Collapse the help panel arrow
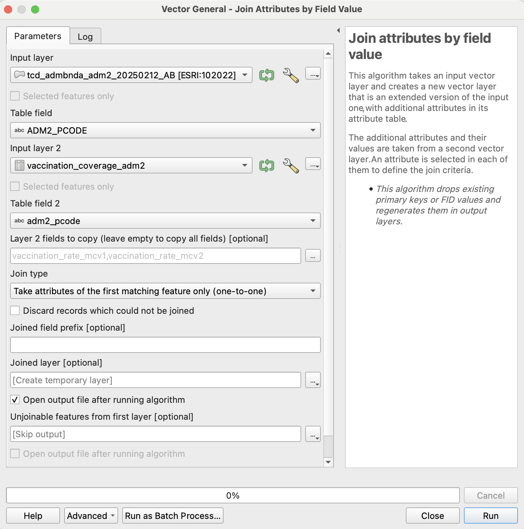This screenshot has width=524, height=529. 338,30
